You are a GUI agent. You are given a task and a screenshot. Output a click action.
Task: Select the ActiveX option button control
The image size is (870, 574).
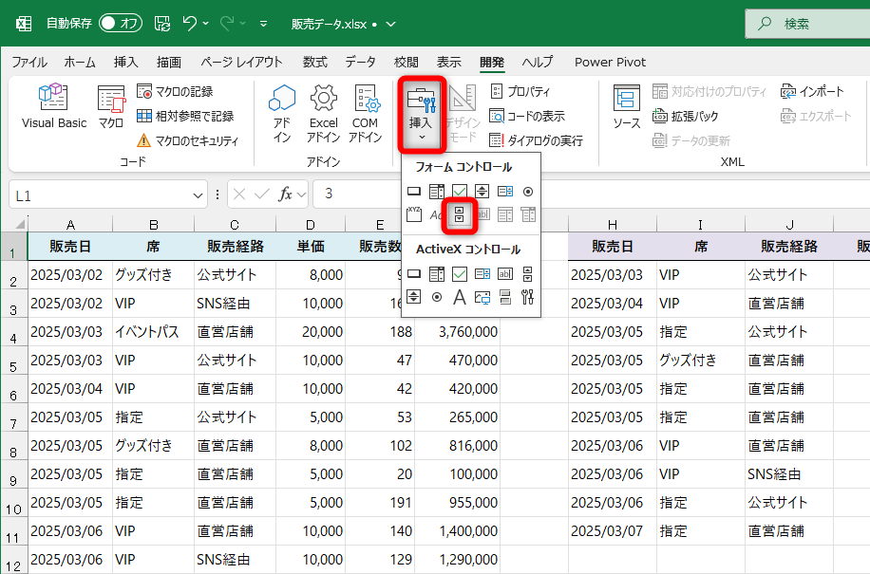[x=435, y=298]
